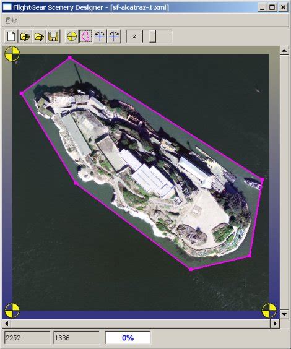Screen dimensions: 291x349
Task: Click the vertical scrollbar down arrow
Action: coord(284,314)
